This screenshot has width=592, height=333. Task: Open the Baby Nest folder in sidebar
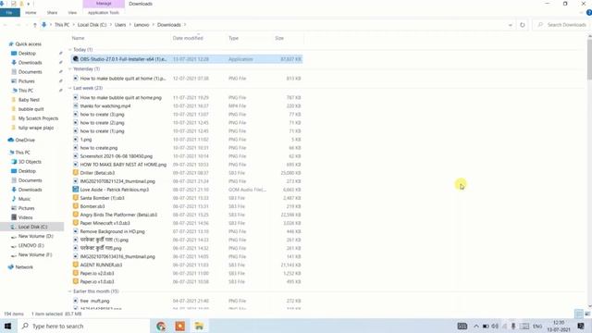pos(29,100)
